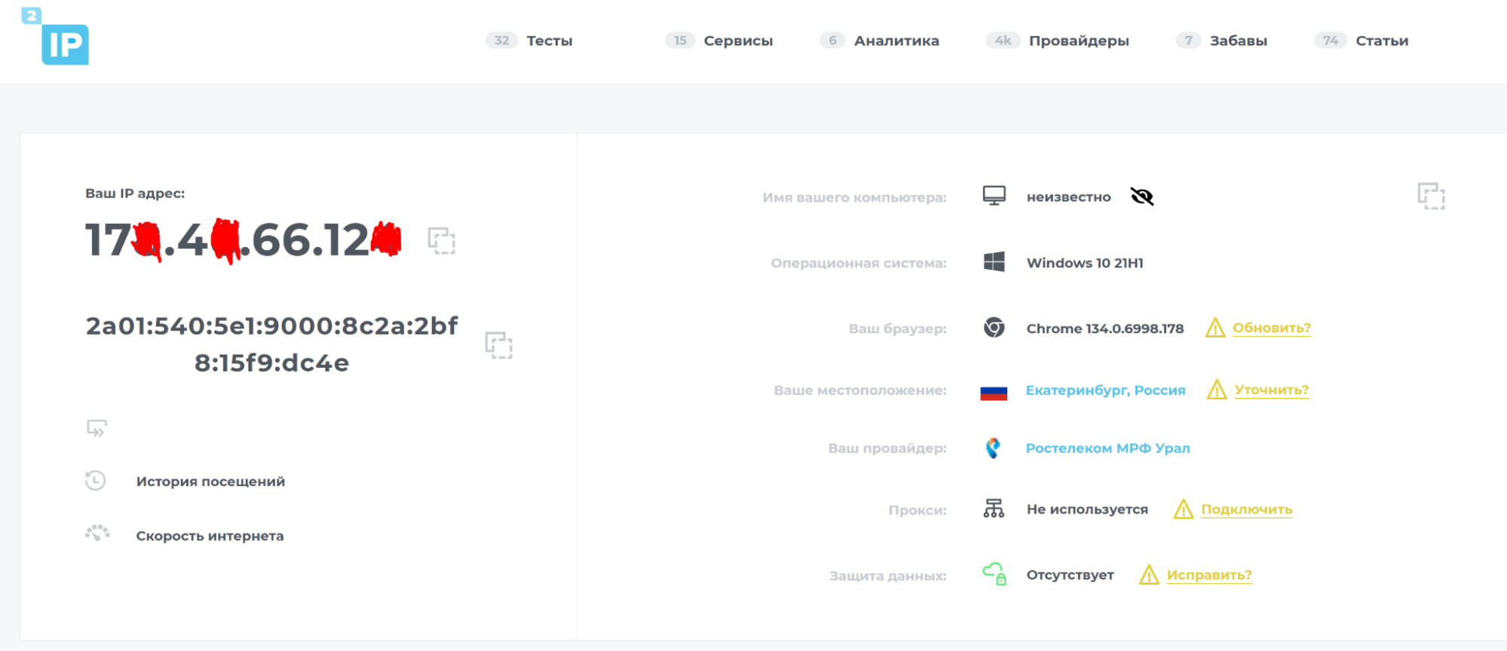Click the monitor icon for computer name
Screen dimensions: 1507x651
click(994, 196)
